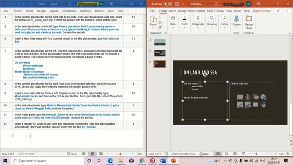
Task: Switch to Slide Sorter view in status bar
Action: pyautogui.click(x=227, y=154)
